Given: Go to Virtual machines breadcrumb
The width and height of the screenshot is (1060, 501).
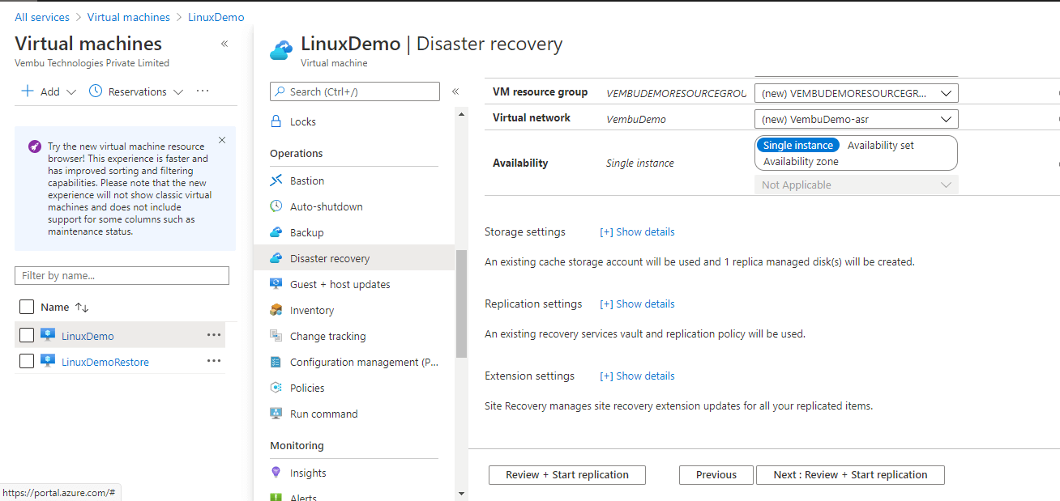Looking at the screenshot, I should coord(129,17).
